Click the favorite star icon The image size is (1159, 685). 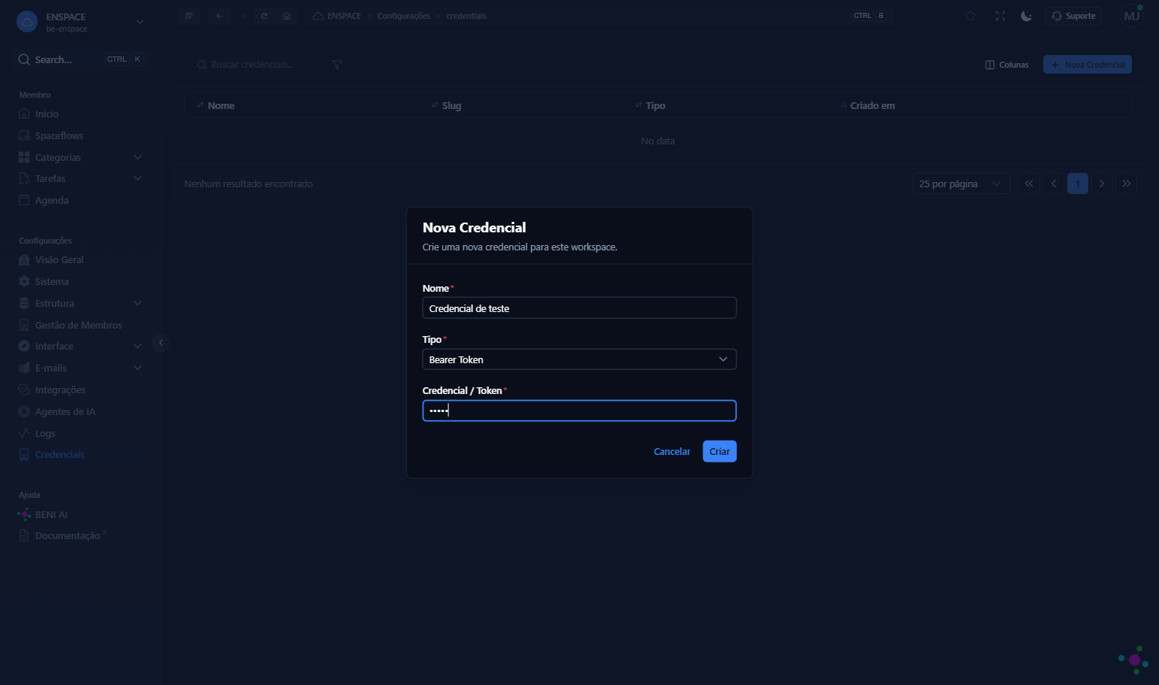(x=970, y=16)
